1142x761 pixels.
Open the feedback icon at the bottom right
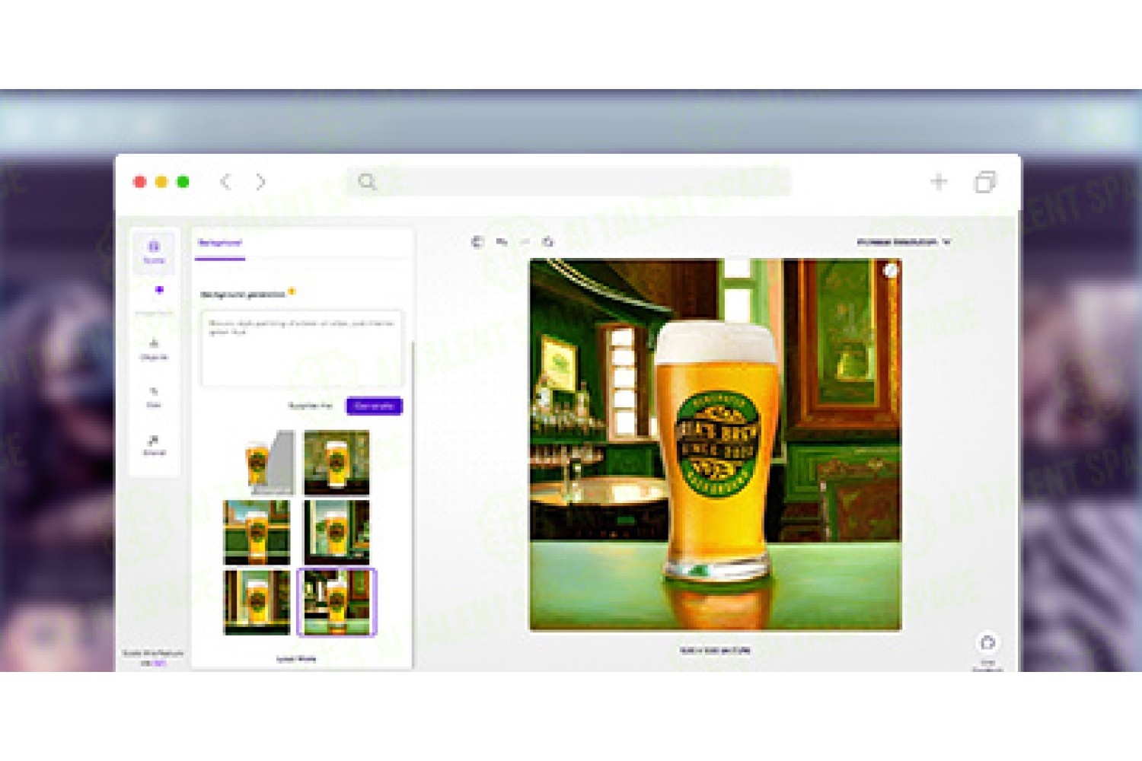tap(987, 643)
